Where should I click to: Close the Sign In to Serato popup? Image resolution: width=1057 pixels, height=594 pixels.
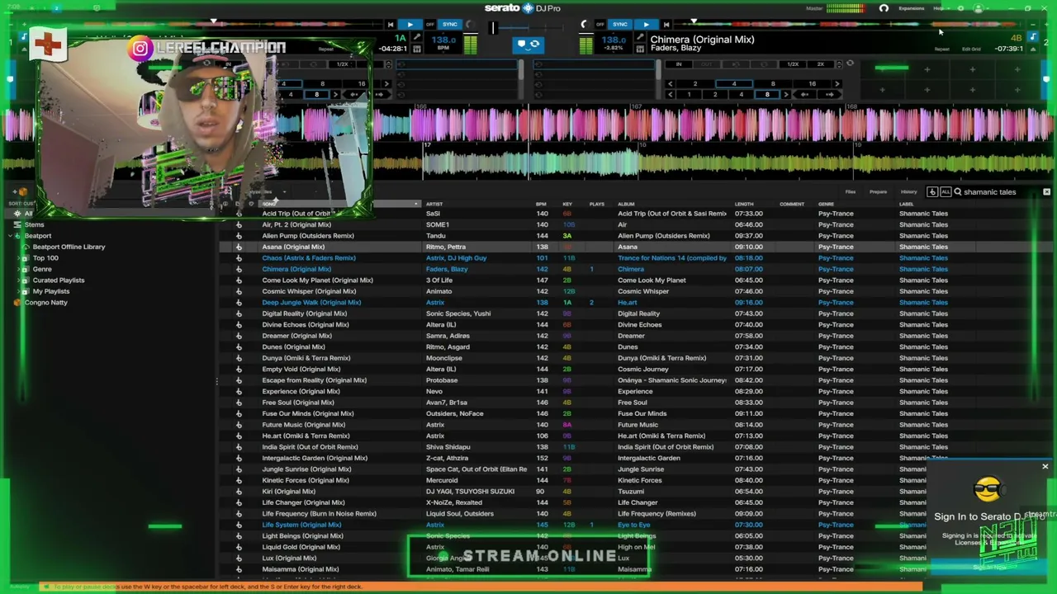coord(1045,467)
